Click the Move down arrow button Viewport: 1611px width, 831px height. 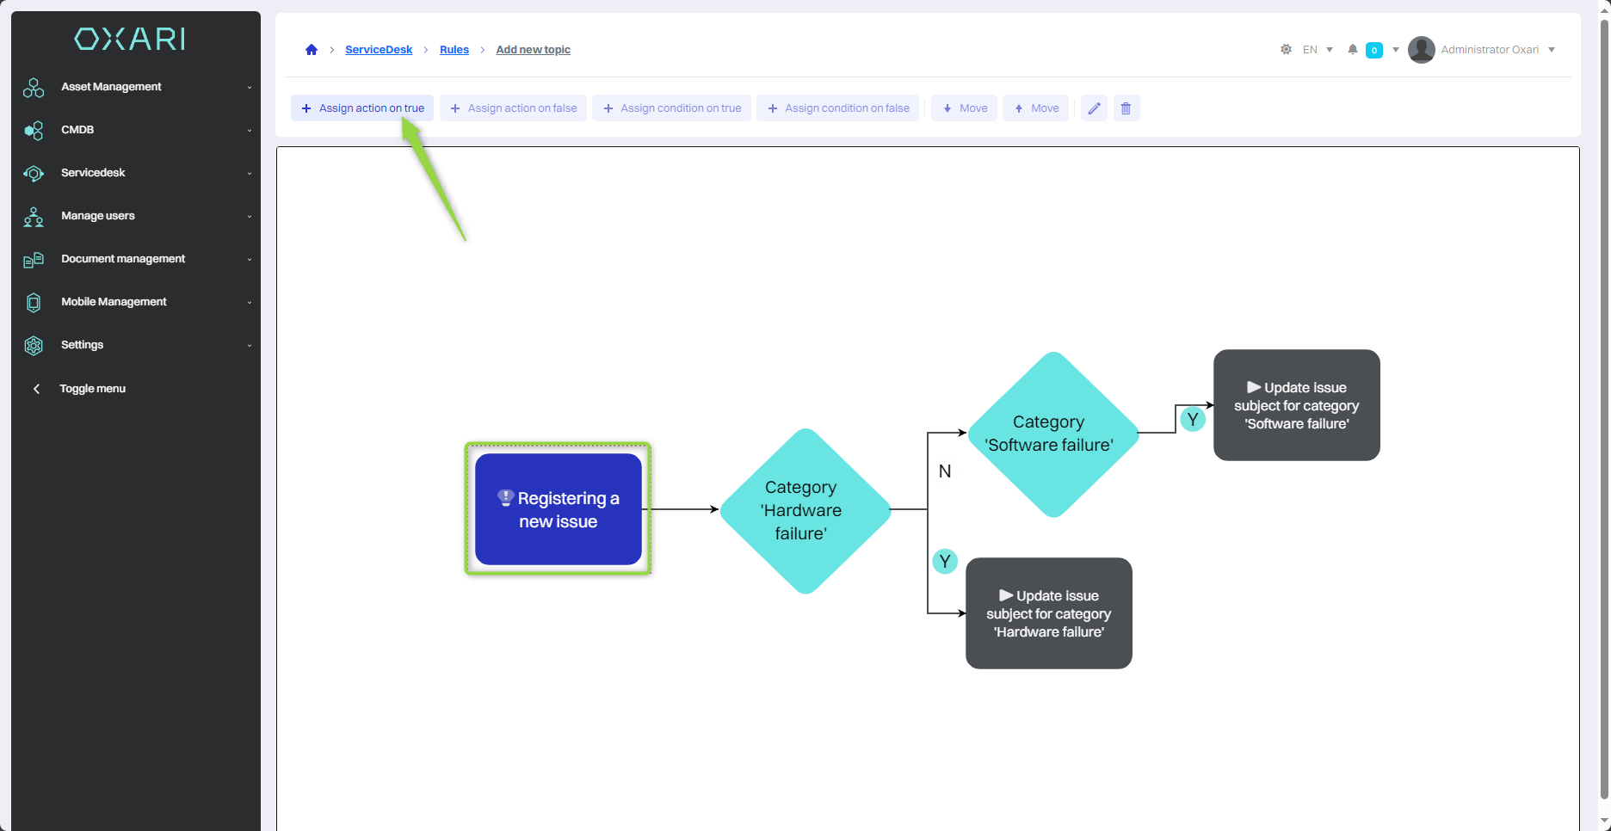pos(965,108)
